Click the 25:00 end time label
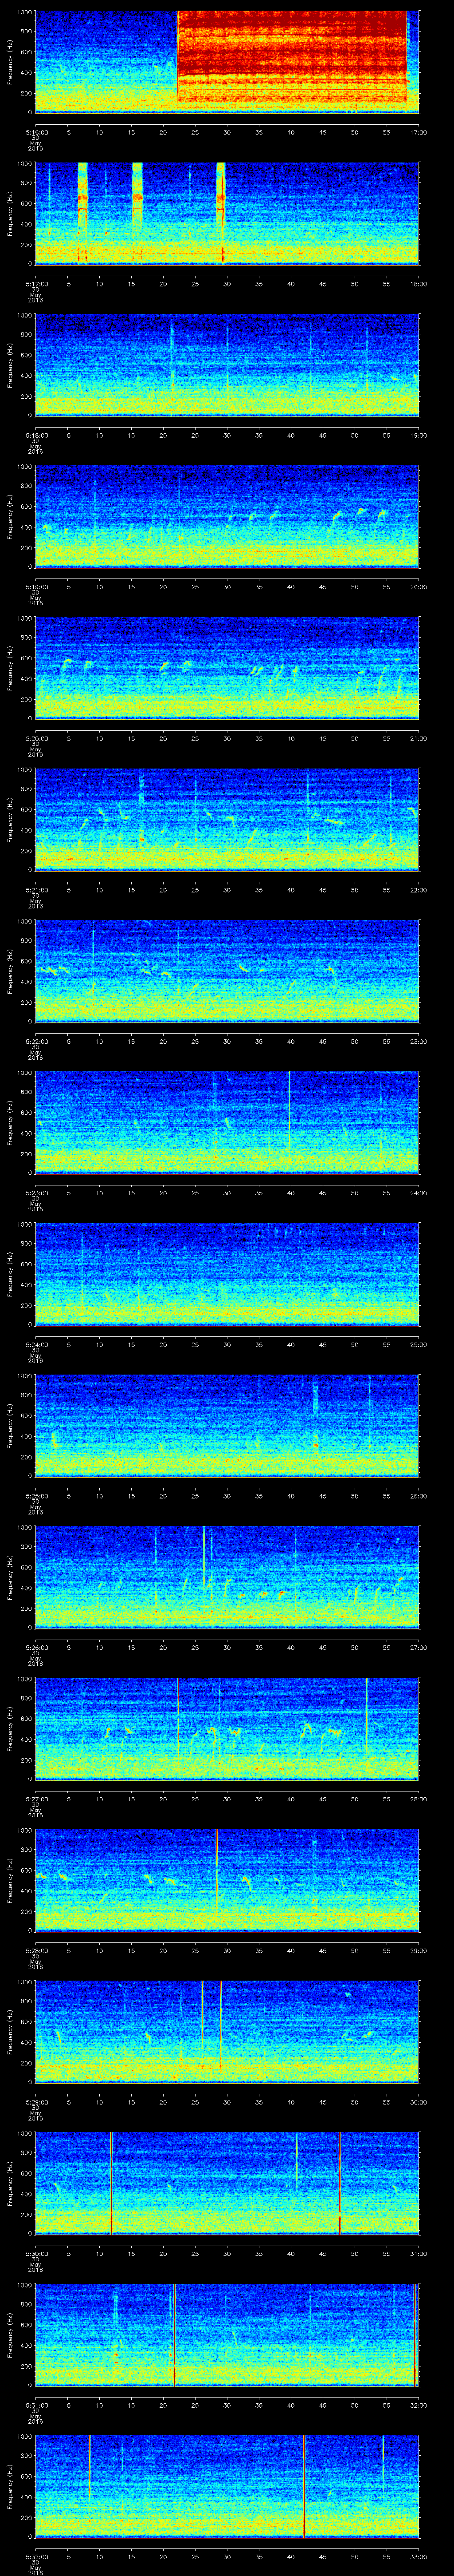The image size is (454, 2576). [x=418, y=1344]
